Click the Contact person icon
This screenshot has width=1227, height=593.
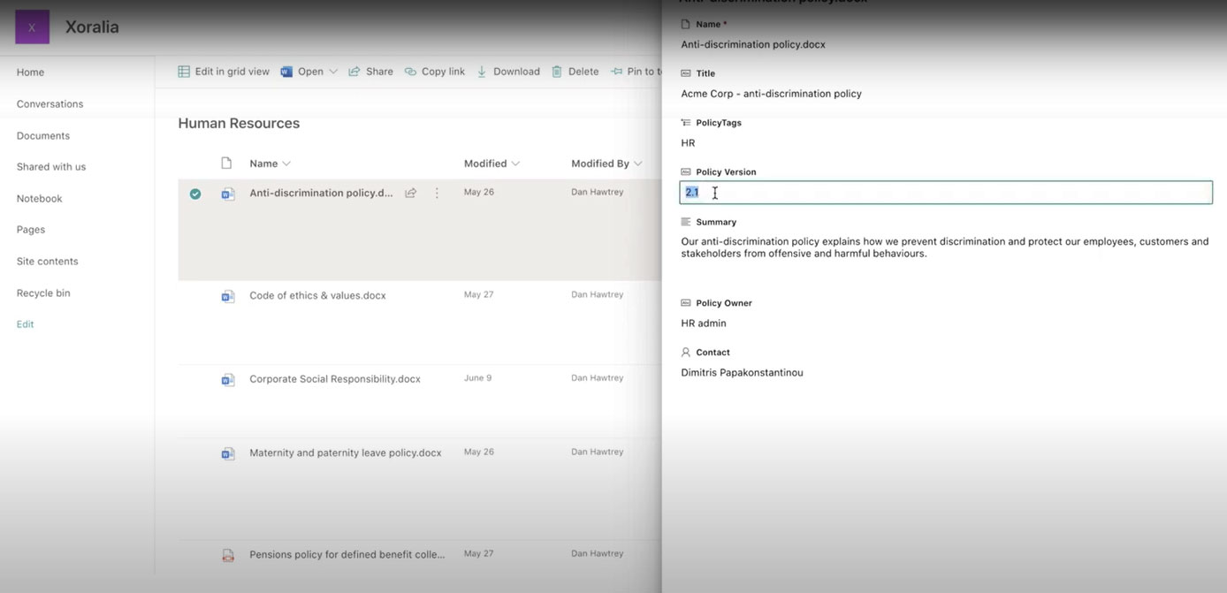686,353
